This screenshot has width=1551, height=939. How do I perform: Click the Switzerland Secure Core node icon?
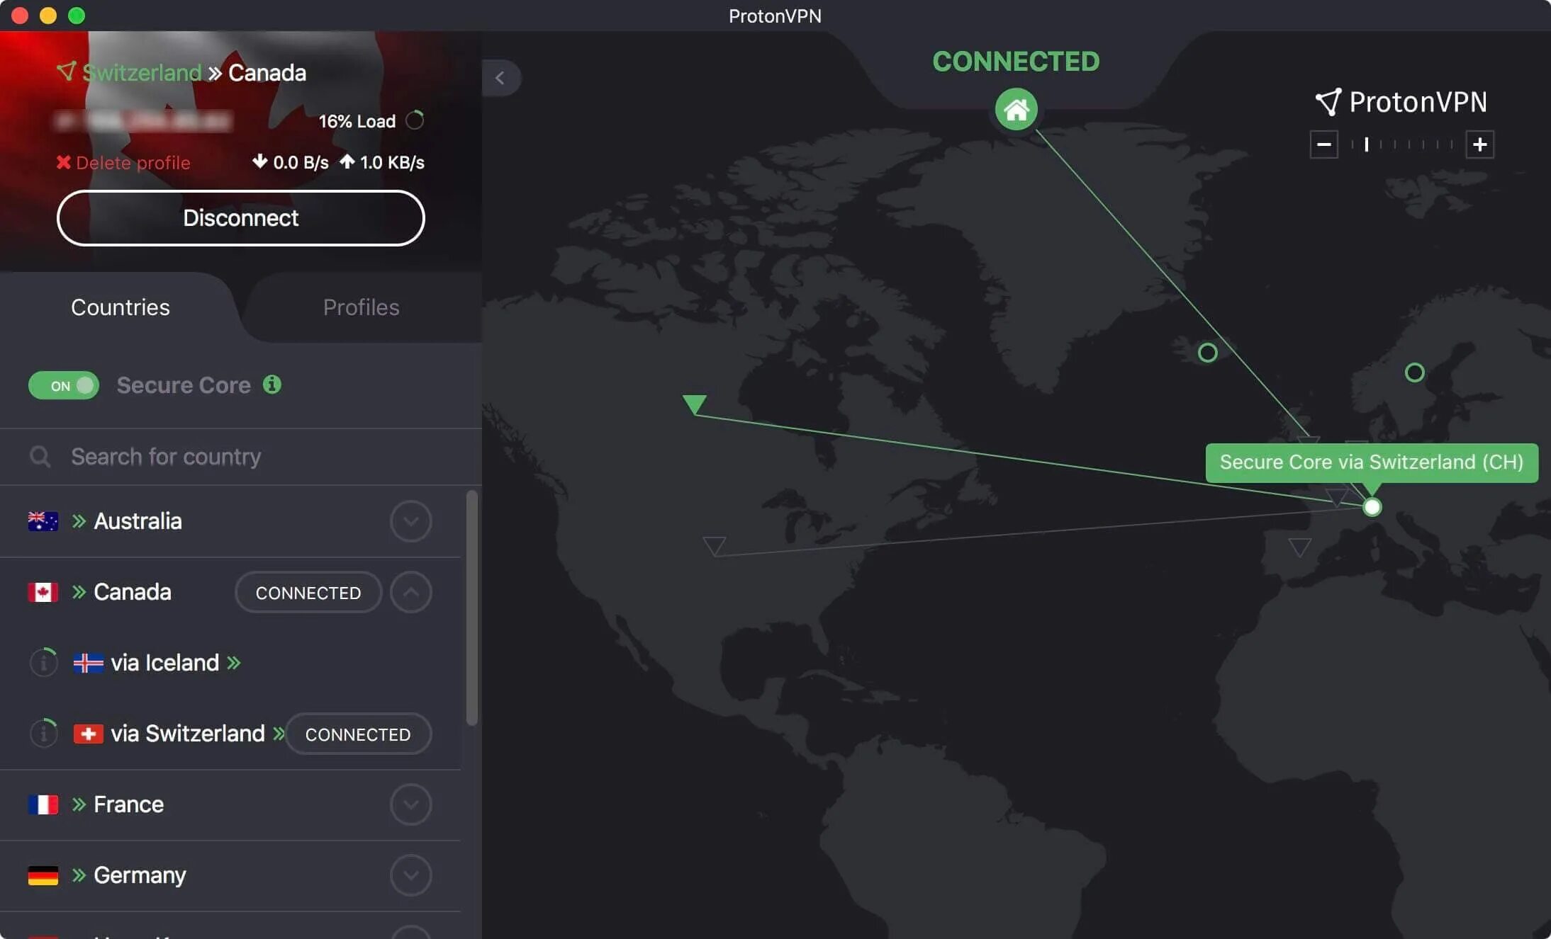[x=1372, y=506]
